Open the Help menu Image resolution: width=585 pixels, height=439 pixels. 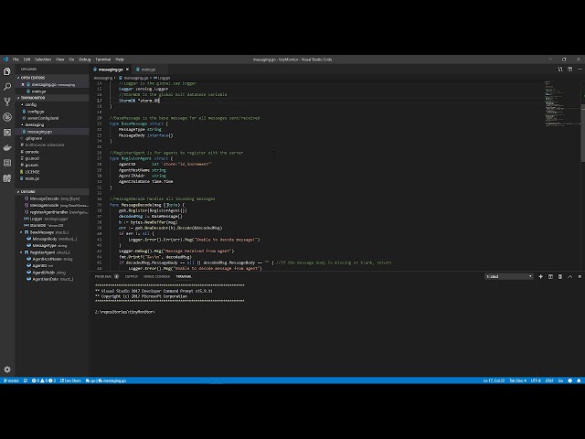[x=120, y=59]
